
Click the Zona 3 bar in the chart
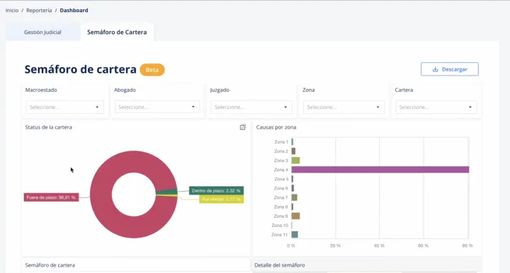click(x=295, y=161)
